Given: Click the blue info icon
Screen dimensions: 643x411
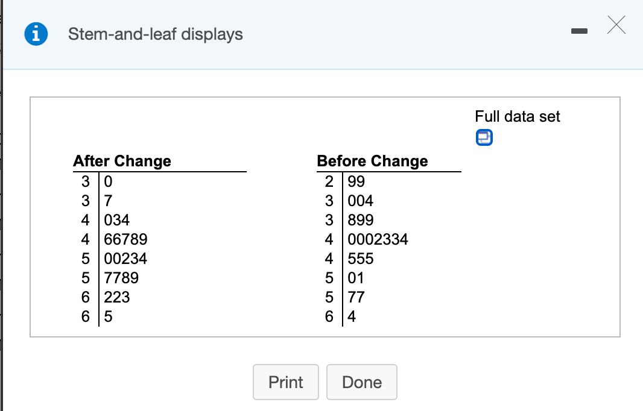Looking at the screenshot, I should (x=36, y=34).
